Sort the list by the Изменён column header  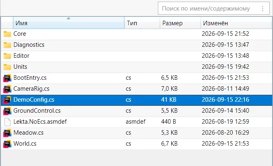pyautogui.click(x=236, y=23)
